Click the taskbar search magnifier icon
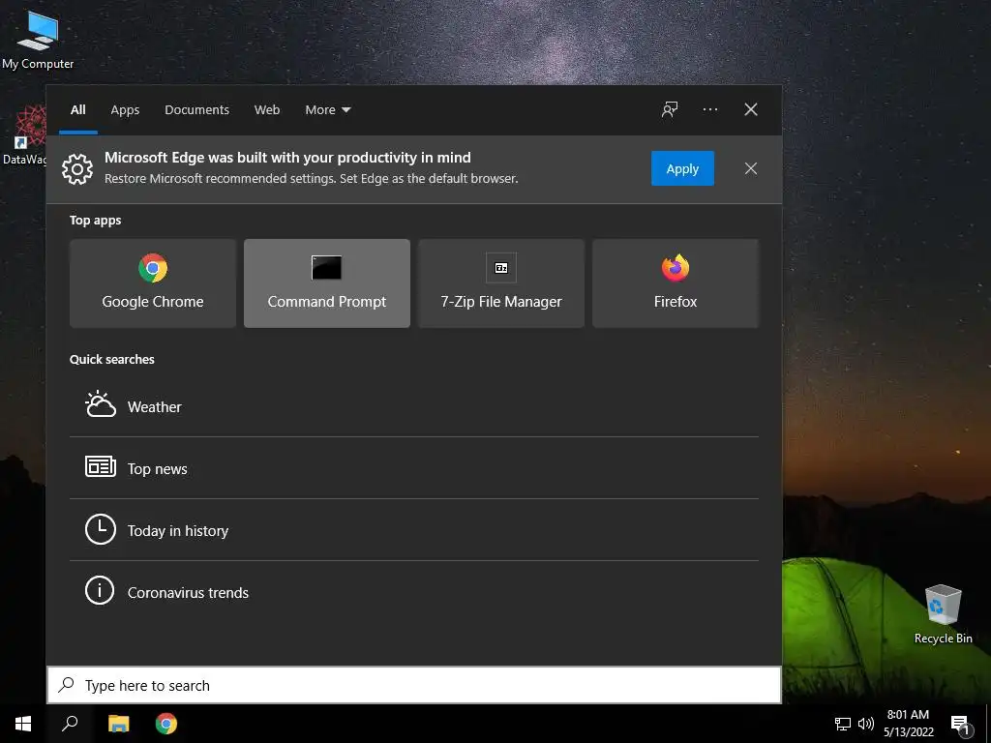The image size is (991, 743). pos(70,724)
